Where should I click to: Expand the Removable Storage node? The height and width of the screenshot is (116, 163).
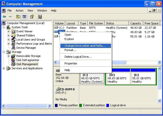(x=8, y=56)
